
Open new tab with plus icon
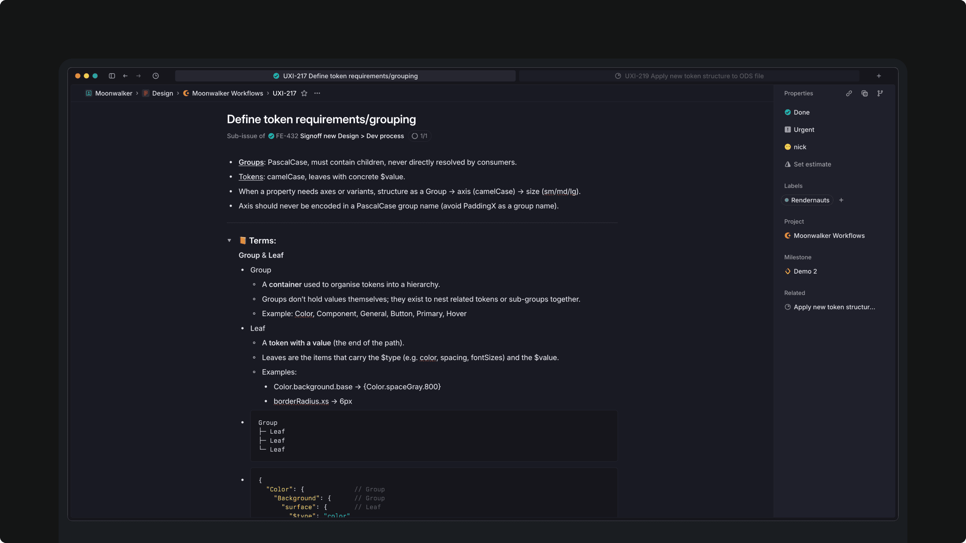(x=878, y=76)
